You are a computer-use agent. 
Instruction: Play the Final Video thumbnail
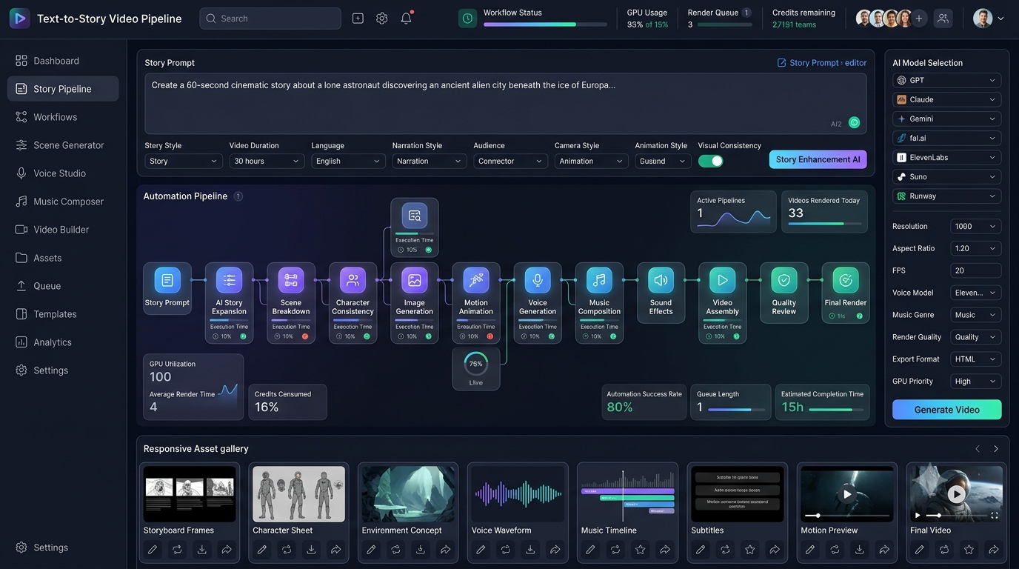pyautogui.click(x=957, y=493)
